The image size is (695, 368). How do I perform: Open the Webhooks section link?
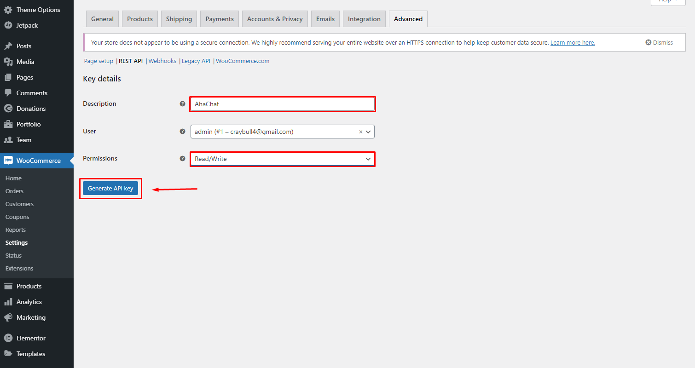[162, 61]
